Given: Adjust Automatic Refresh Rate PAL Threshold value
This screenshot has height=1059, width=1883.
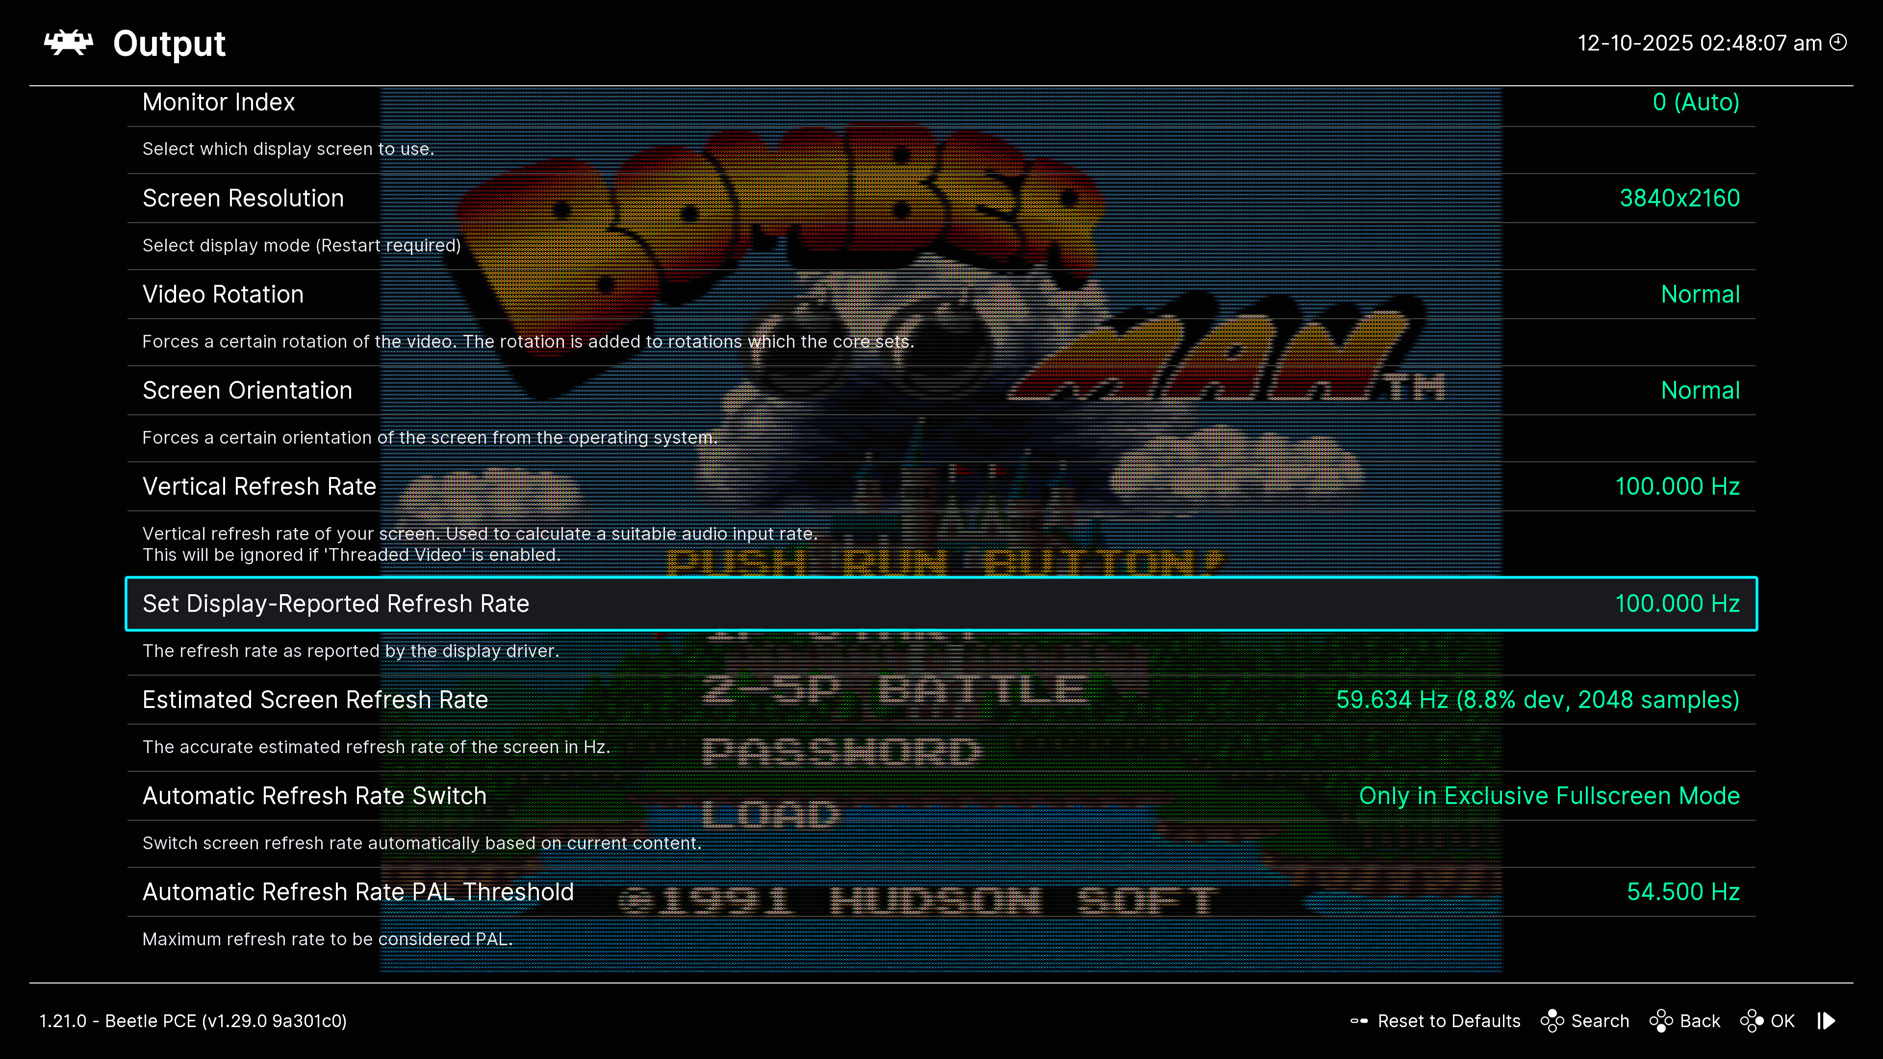Looking at the screenshot, I should (x=1683, y=892).
